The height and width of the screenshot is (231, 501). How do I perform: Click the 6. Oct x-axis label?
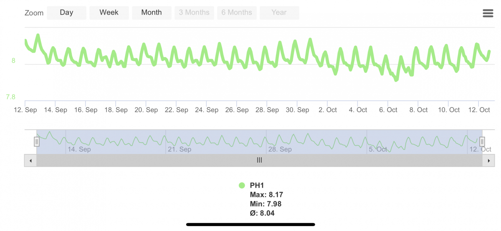[x=388, y=110]
